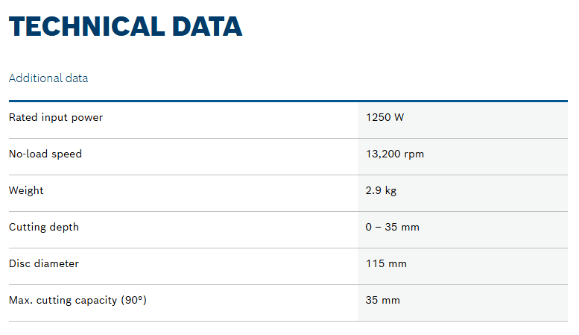579x335 pixels.
Task: Select the Rated input power label
Action: point(56,117)
